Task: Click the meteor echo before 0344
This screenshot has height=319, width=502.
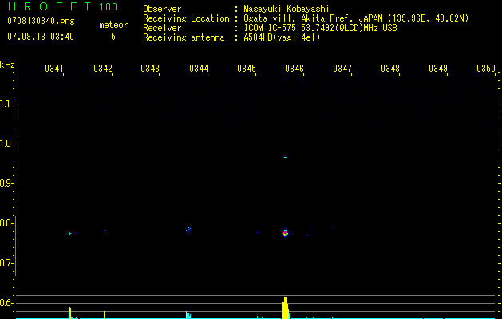Action: 188,229
